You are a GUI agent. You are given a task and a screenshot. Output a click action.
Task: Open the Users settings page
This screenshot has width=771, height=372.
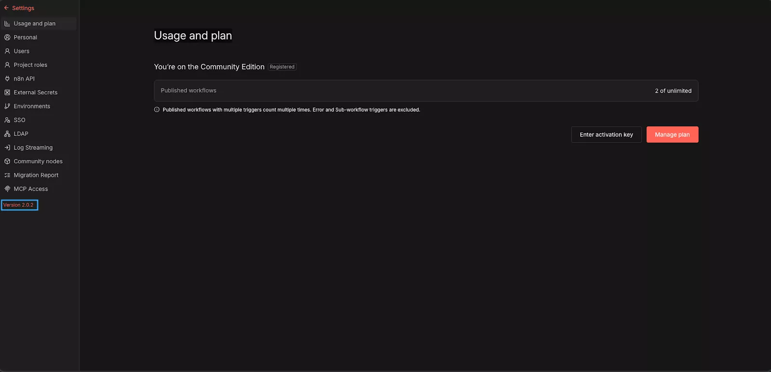(22, 51)
